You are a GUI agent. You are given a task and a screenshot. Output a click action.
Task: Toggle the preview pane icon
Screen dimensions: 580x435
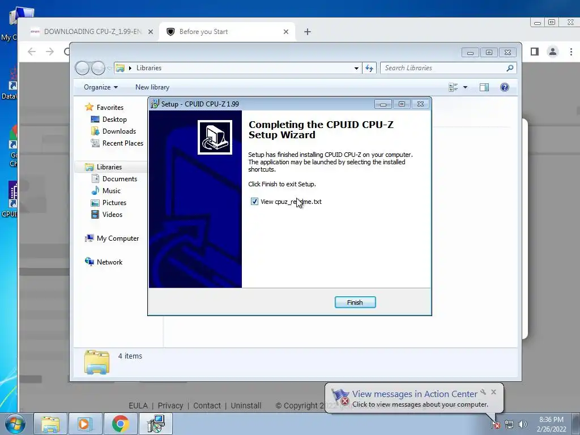point(484,87)
